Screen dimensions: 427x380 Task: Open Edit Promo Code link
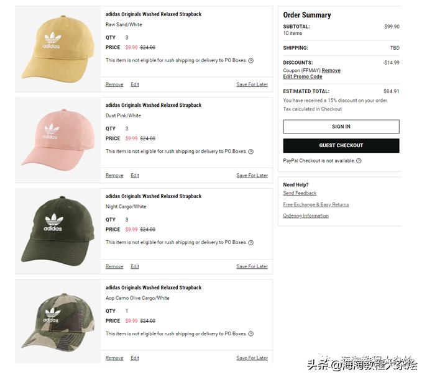click(x=303, y=77)
